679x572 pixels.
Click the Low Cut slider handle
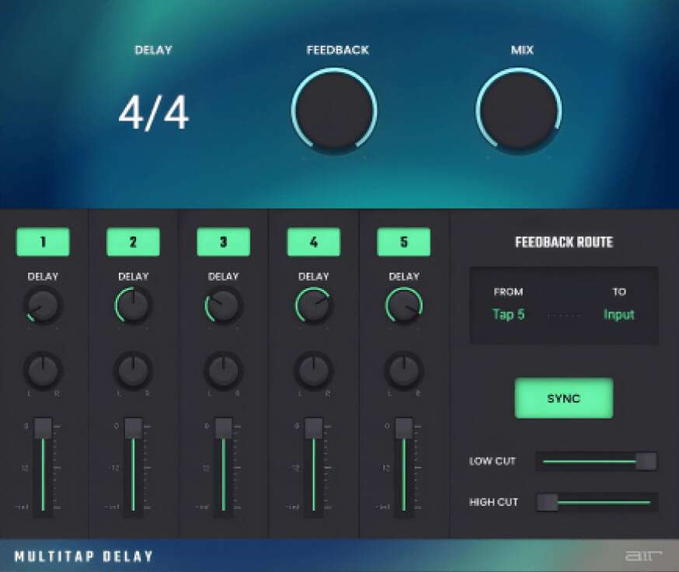[x=646, y=461]
